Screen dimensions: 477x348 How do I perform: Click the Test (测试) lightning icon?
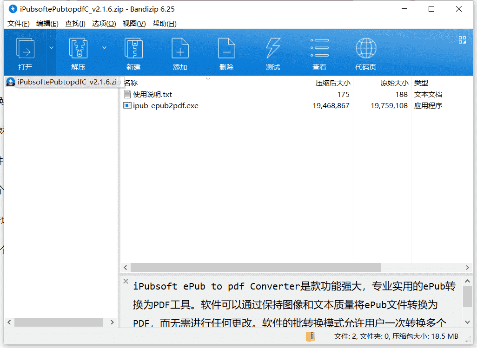[x=273, y=48]
